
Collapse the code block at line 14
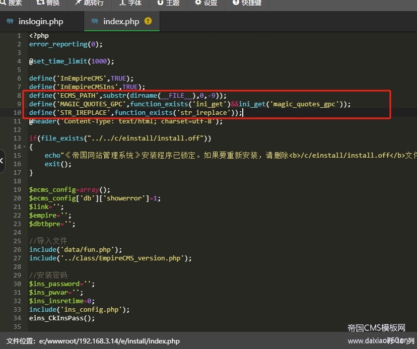[25, 147]
